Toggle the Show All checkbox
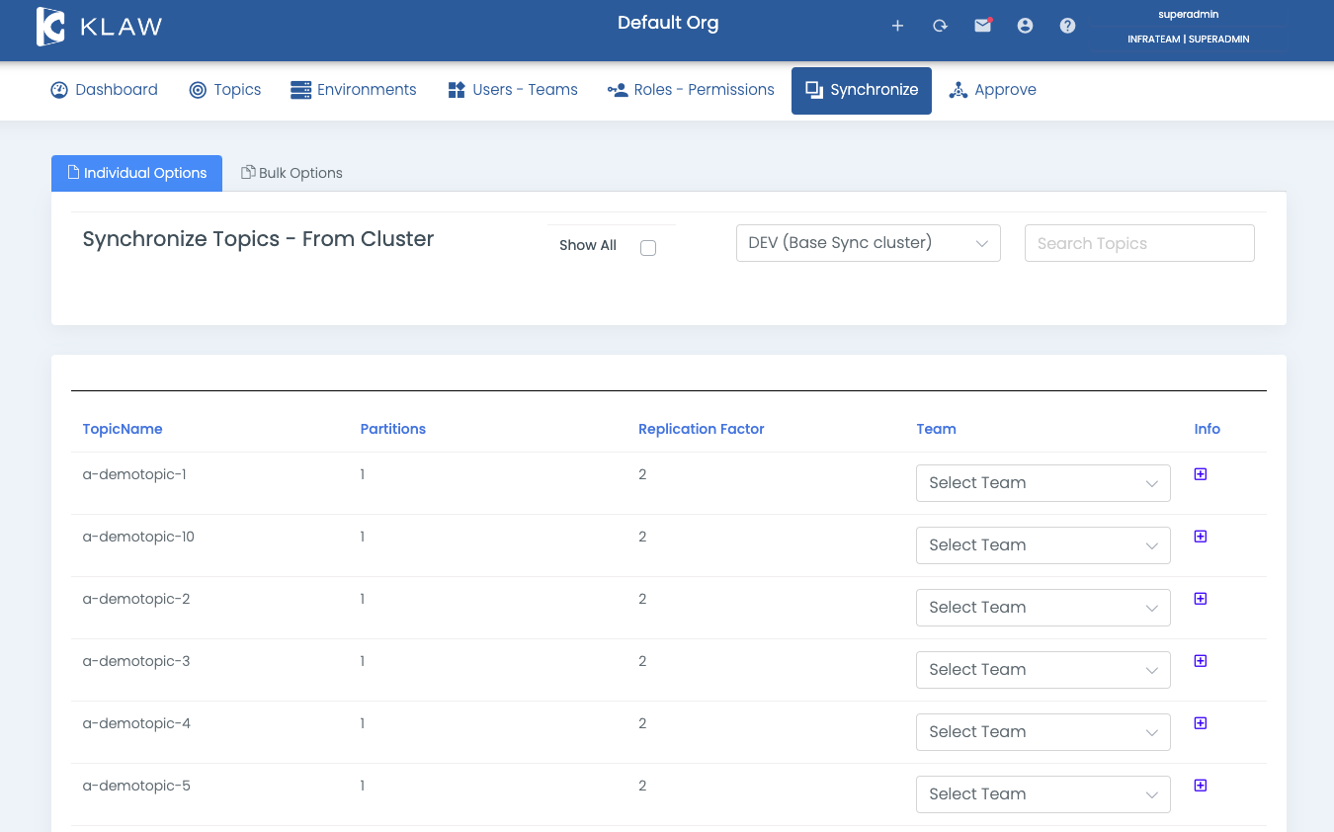The width and height of the screenshot is (1334, 832). pos(648,248)
